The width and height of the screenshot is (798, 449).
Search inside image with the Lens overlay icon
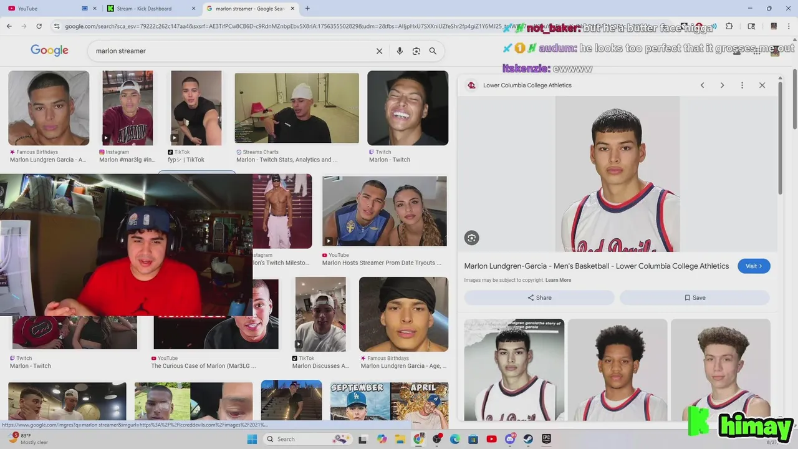pos(471,238)
